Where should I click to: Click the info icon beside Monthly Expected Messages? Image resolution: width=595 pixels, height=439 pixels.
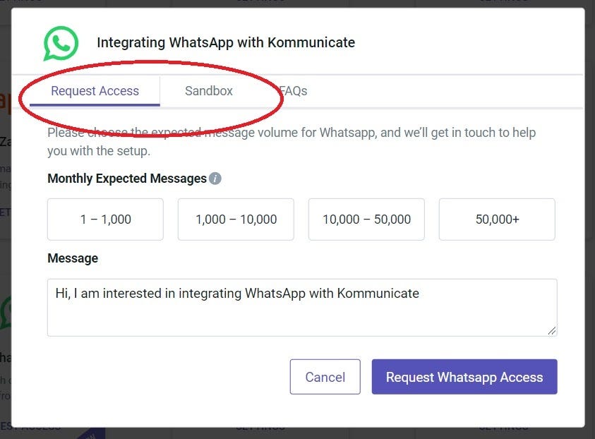tap(215, 179)
